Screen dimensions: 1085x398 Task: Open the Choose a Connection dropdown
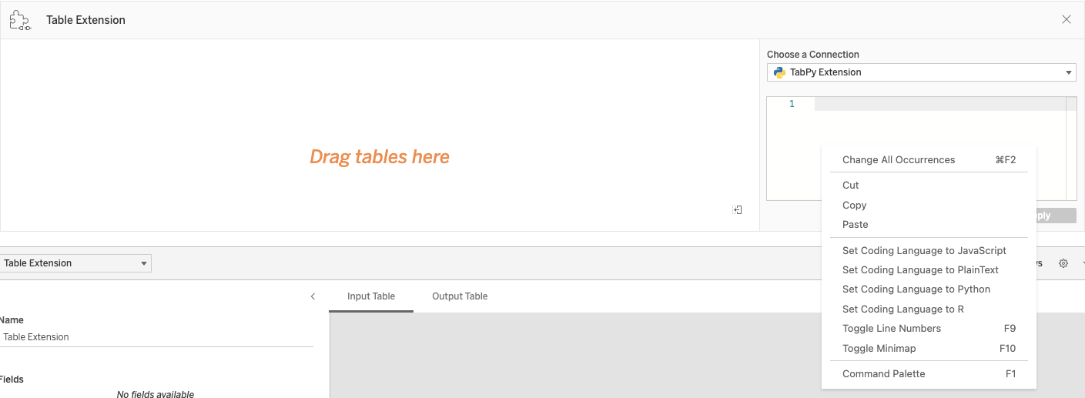coord(921,72)
